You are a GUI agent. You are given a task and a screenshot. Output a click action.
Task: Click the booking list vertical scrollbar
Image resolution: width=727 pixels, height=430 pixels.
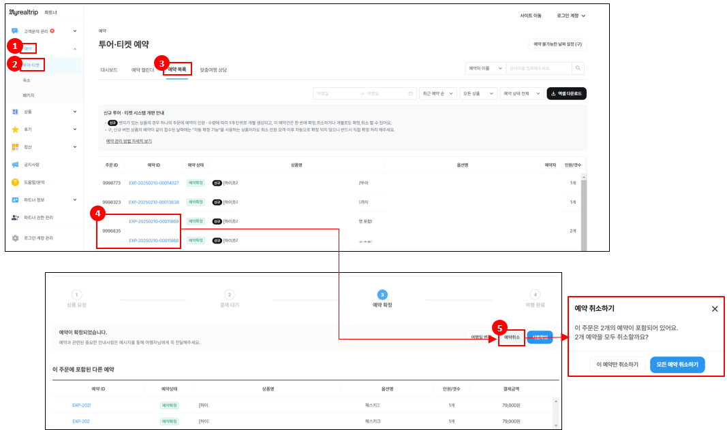[585, 204]
